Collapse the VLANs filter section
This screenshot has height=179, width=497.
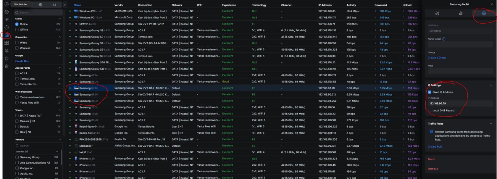[59, 110]
